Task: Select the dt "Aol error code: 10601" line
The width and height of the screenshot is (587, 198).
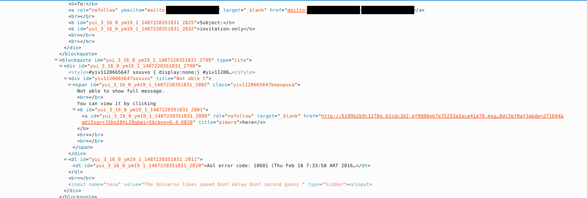Action: [221, 165]
